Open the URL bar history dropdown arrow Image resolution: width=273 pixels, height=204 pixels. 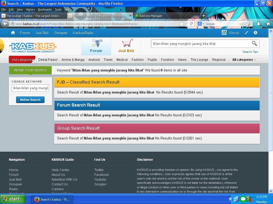click(x=187, y=24)
